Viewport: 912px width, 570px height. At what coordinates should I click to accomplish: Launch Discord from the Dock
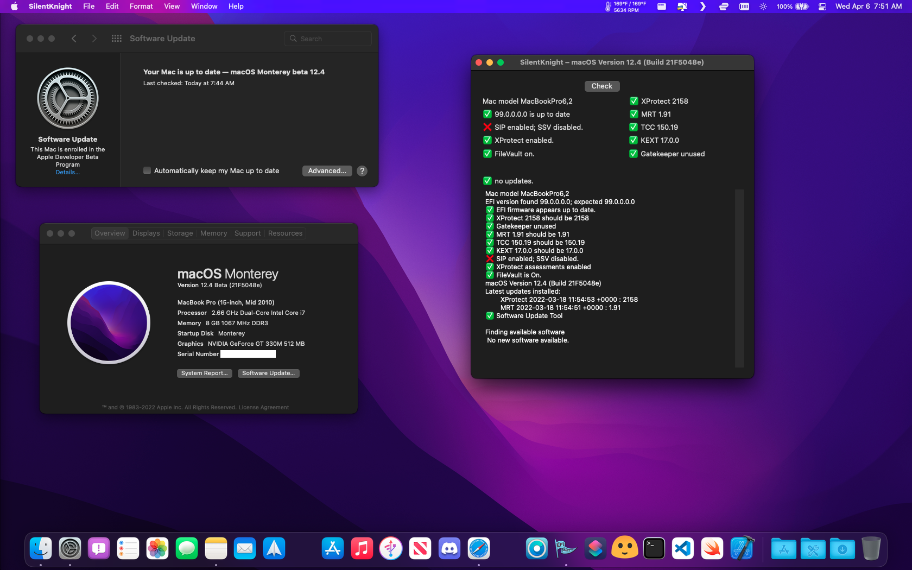pyautogui.click(x=449, y=548)
